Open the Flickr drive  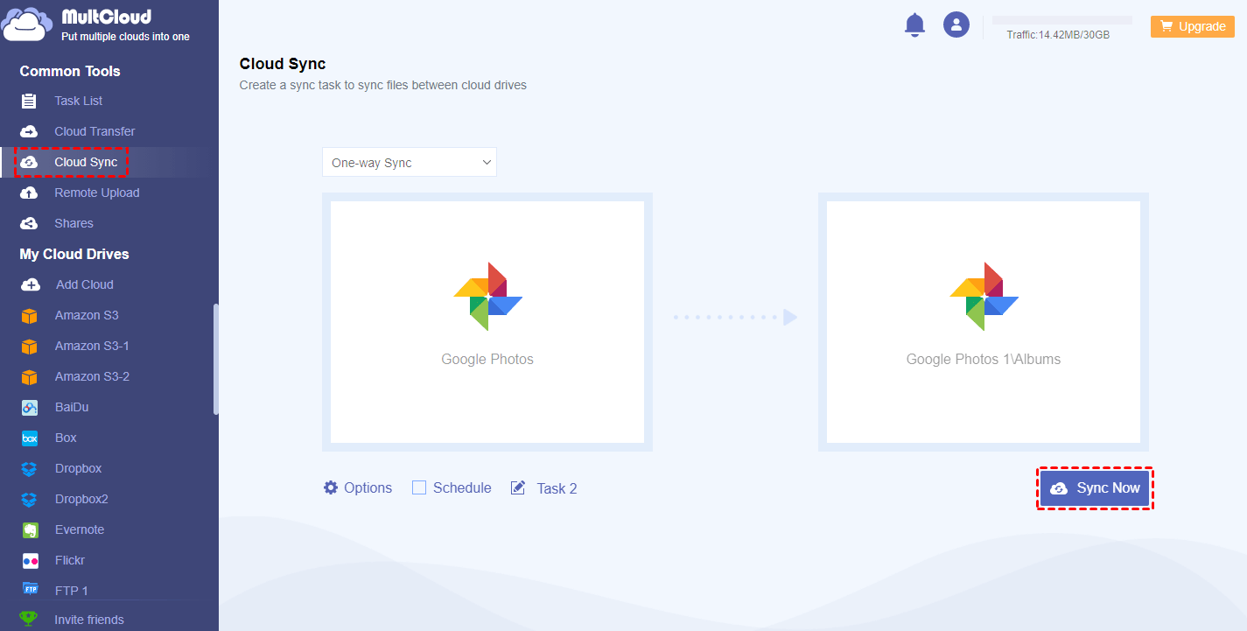coord(70,560)
